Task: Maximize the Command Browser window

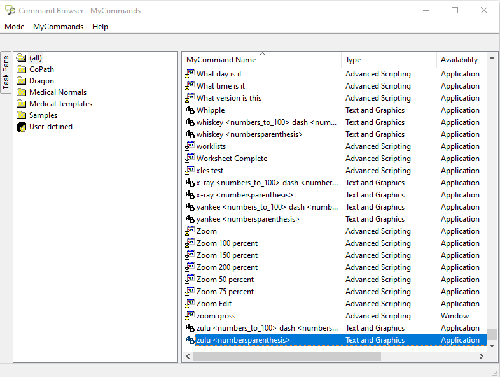Action: click(x=455, y=11)
